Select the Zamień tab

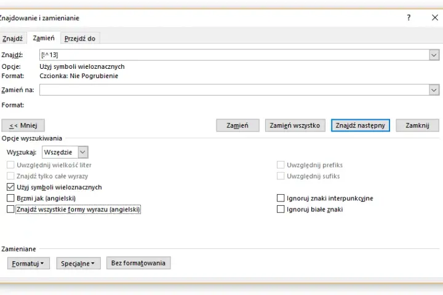44,38
